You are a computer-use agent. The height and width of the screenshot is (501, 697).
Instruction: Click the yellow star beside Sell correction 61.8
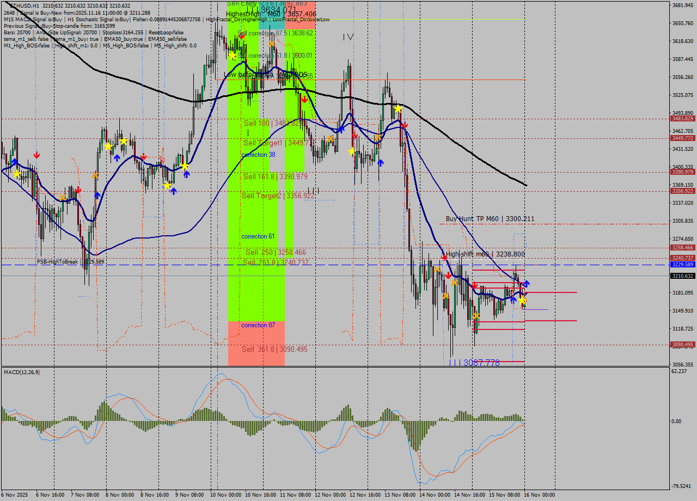(233, 56)
